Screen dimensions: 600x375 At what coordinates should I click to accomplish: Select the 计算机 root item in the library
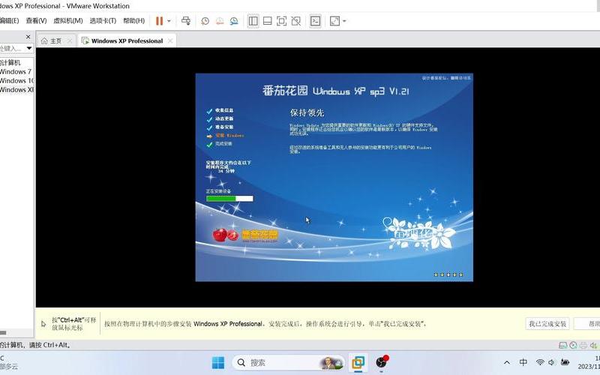coord(10,62)
